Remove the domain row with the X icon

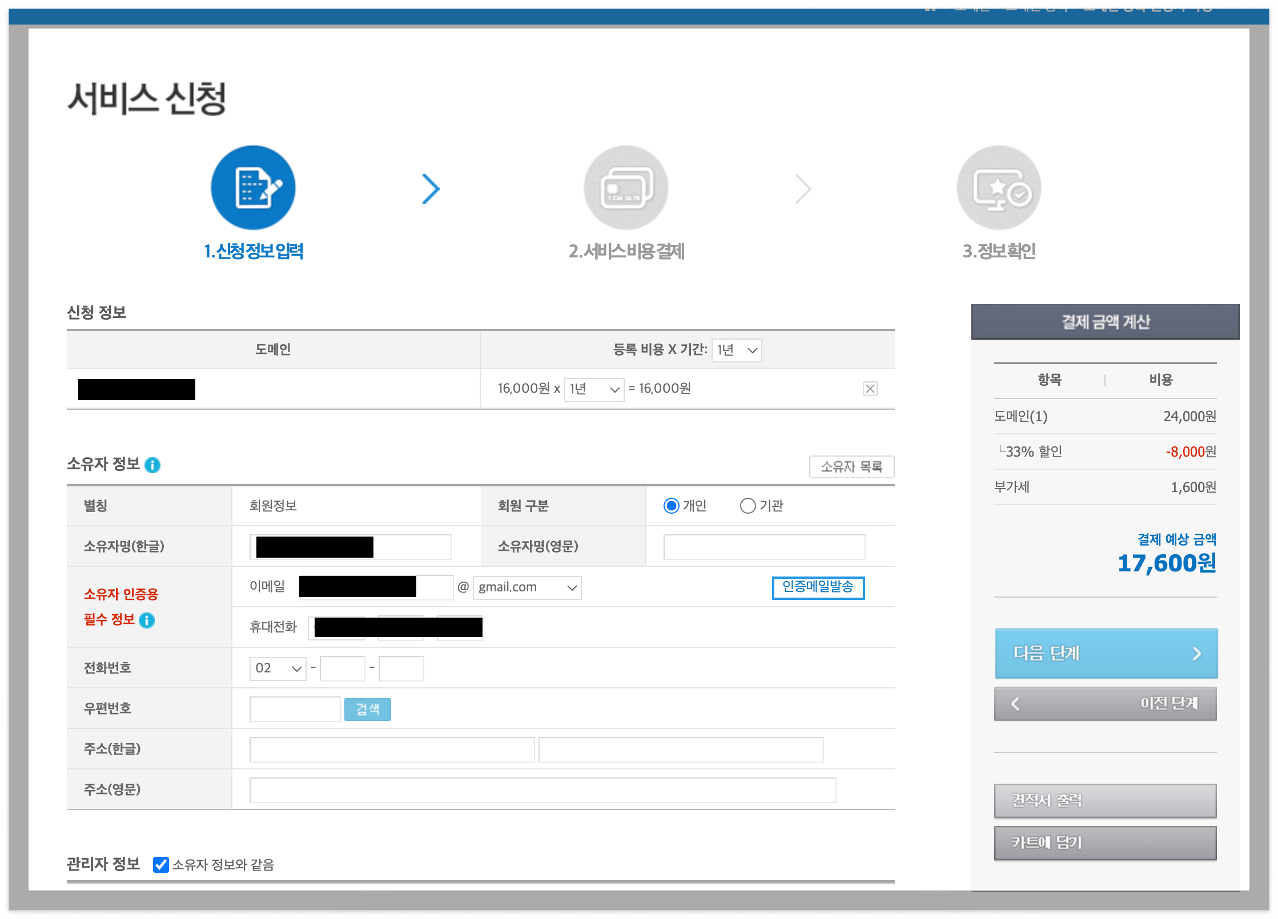[870, 389]
